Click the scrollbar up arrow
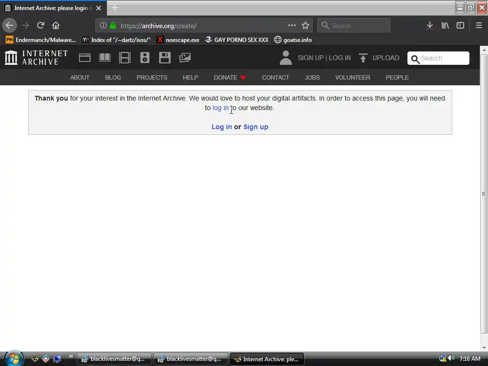 click(x=484, y=50)
